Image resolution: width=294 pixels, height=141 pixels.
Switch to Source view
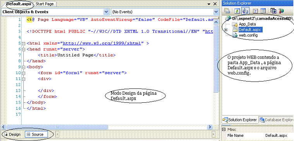[36, 134]
